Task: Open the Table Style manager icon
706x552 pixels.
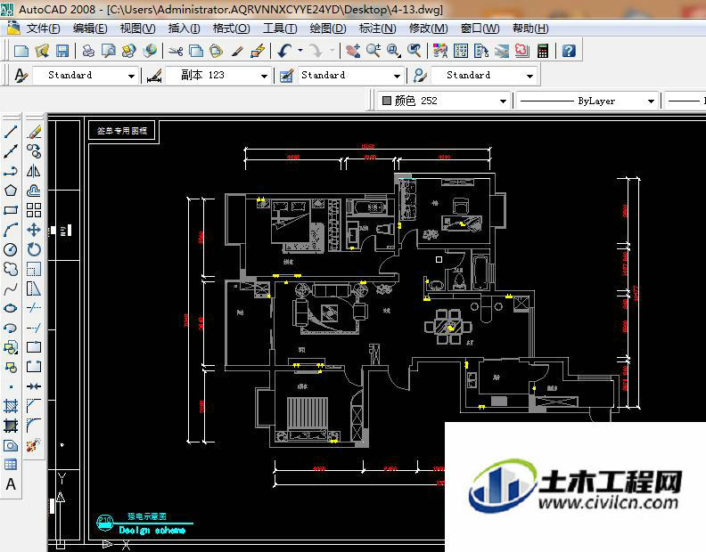Action: (286, 75)
